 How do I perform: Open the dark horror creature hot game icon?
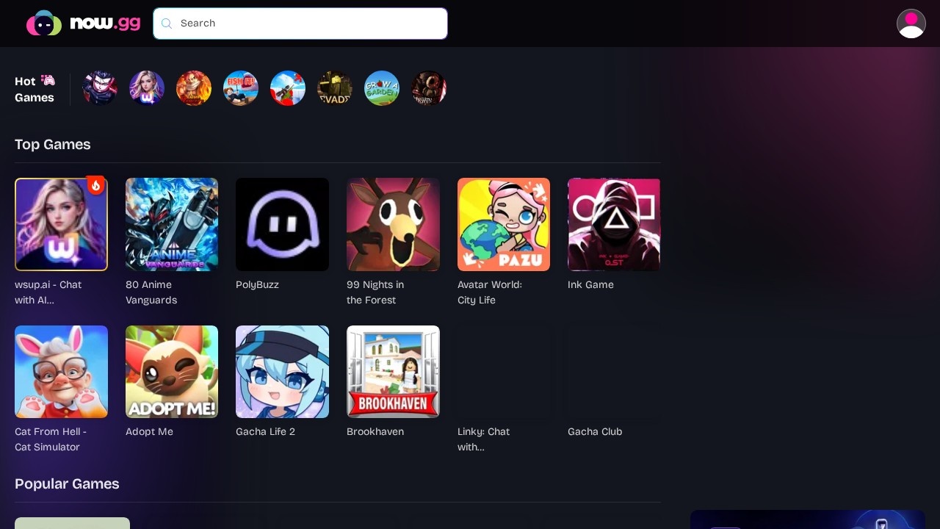429,88
